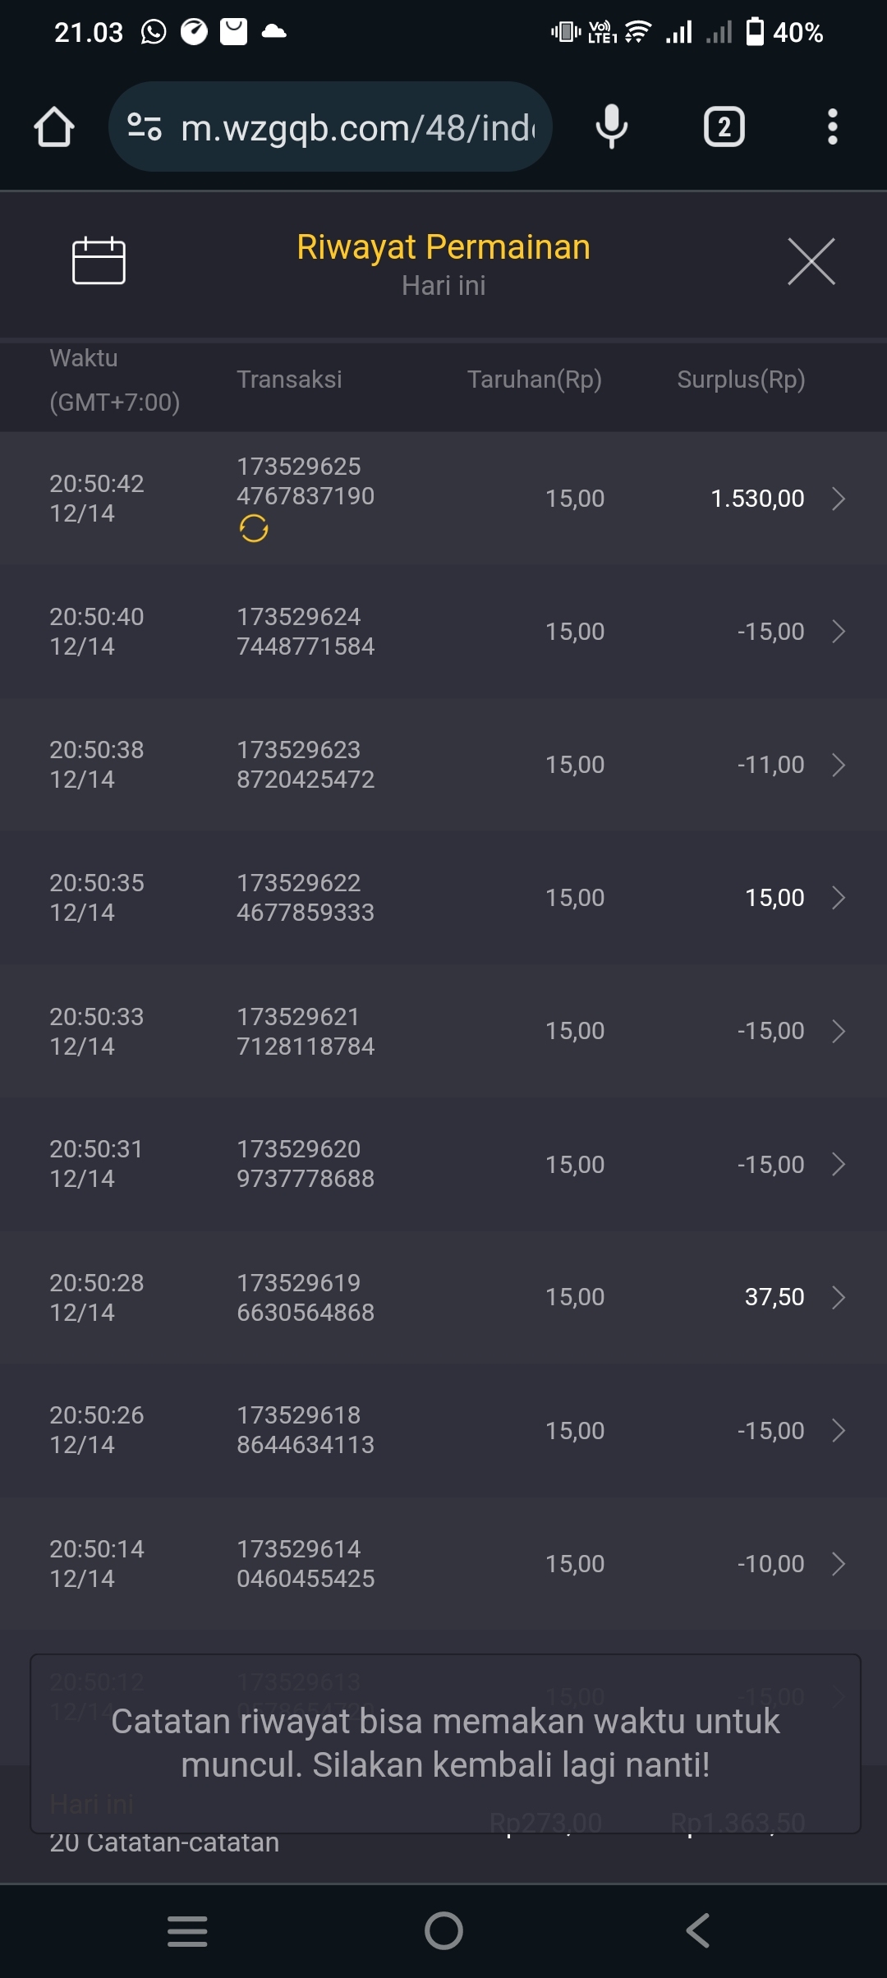Close the Riwayat Permainan panel
The image size is (887, 1978).
point(811,262)
